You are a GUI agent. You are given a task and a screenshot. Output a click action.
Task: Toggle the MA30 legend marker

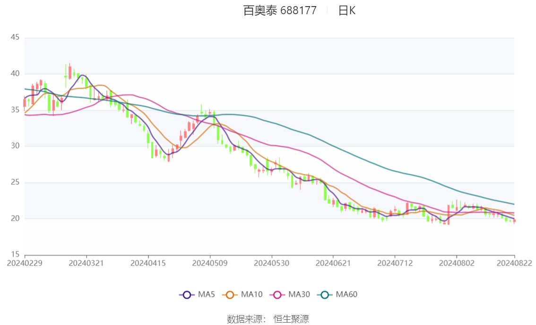(277, 295)
